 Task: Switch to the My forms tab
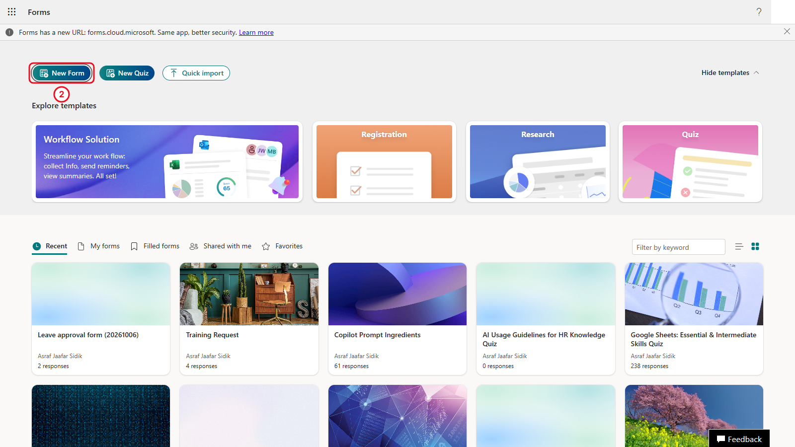point(99,246)
